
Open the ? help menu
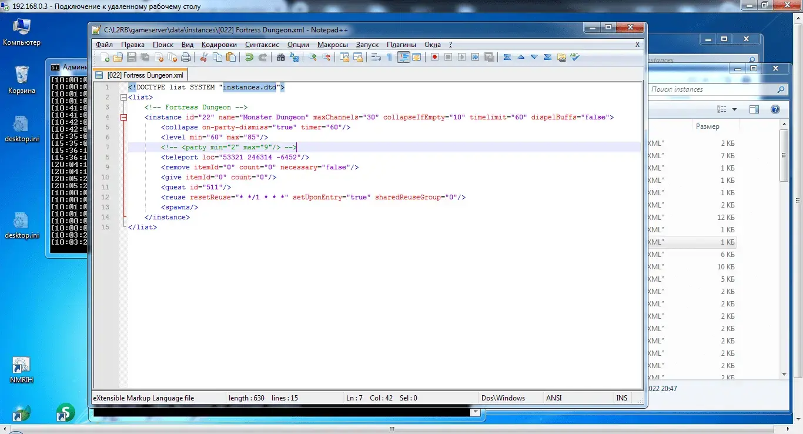(x=450, y=45)
